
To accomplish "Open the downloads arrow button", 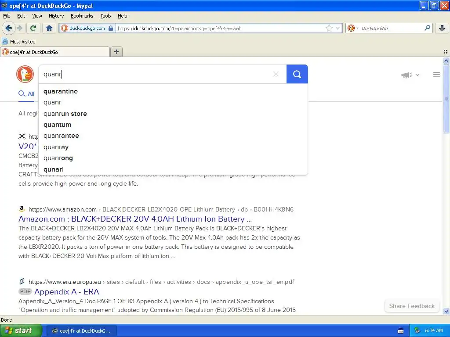I will click(442, 28).
